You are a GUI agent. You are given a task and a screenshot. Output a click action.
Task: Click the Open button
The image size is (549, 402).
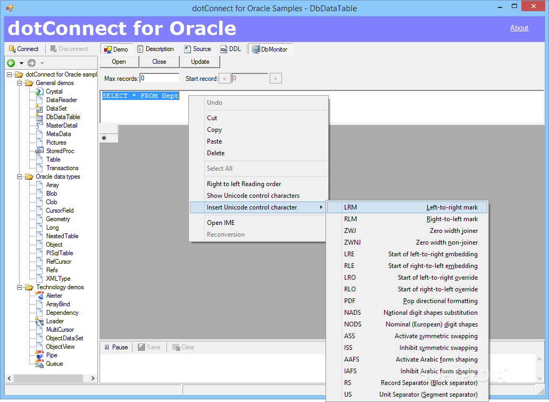pos(119,62)
